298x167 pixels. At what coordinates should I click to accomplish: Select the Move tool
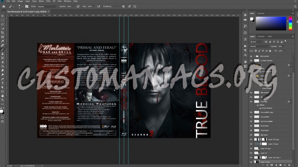(2, 16)
